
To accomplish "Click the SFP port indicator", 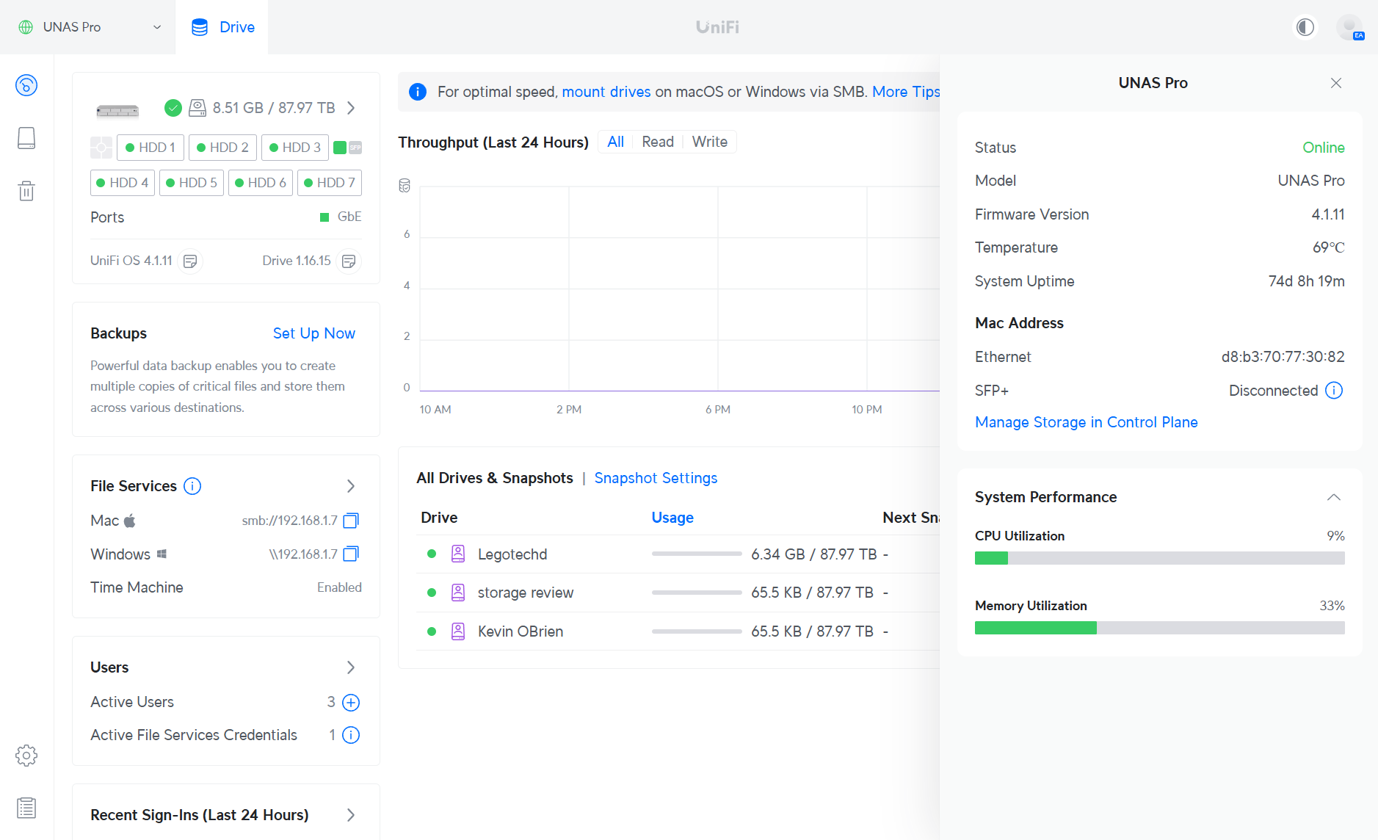I will 355,148.
